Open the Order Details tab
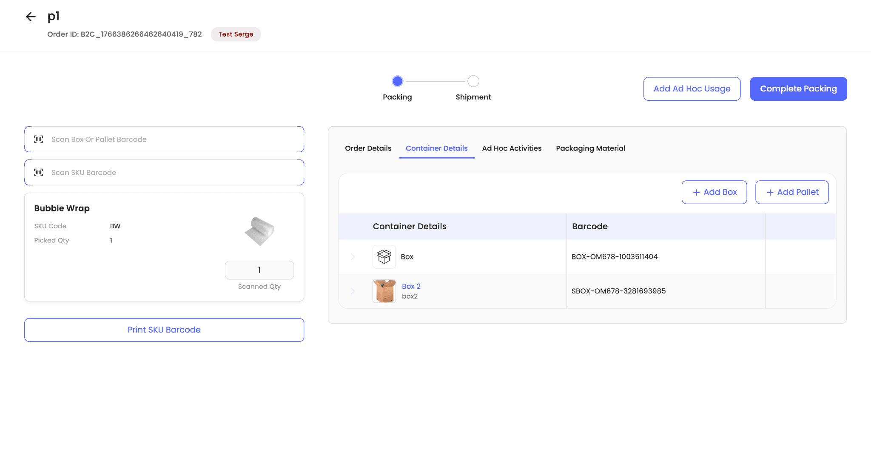 click(x=368, y=148)
